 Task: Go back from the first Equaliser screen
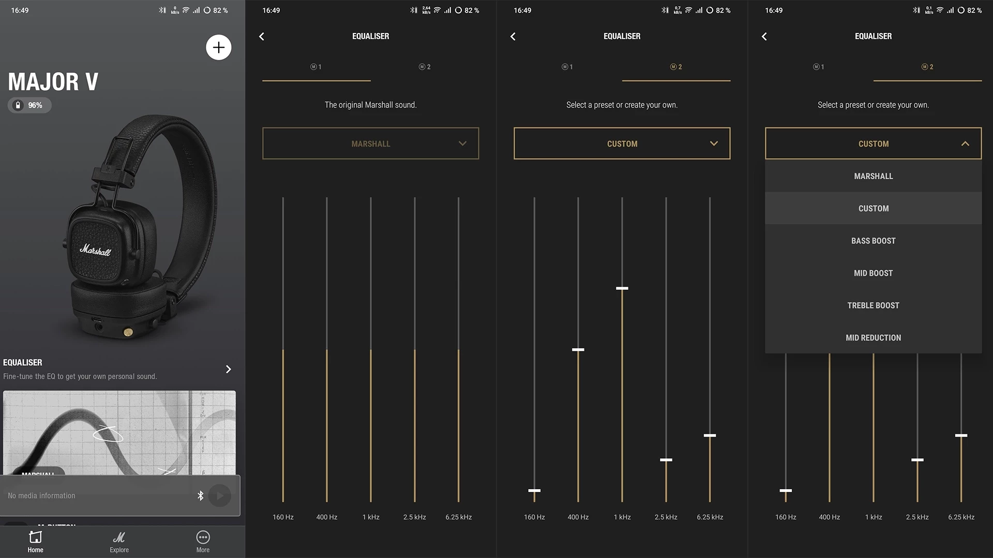click(x=262, y=36)
